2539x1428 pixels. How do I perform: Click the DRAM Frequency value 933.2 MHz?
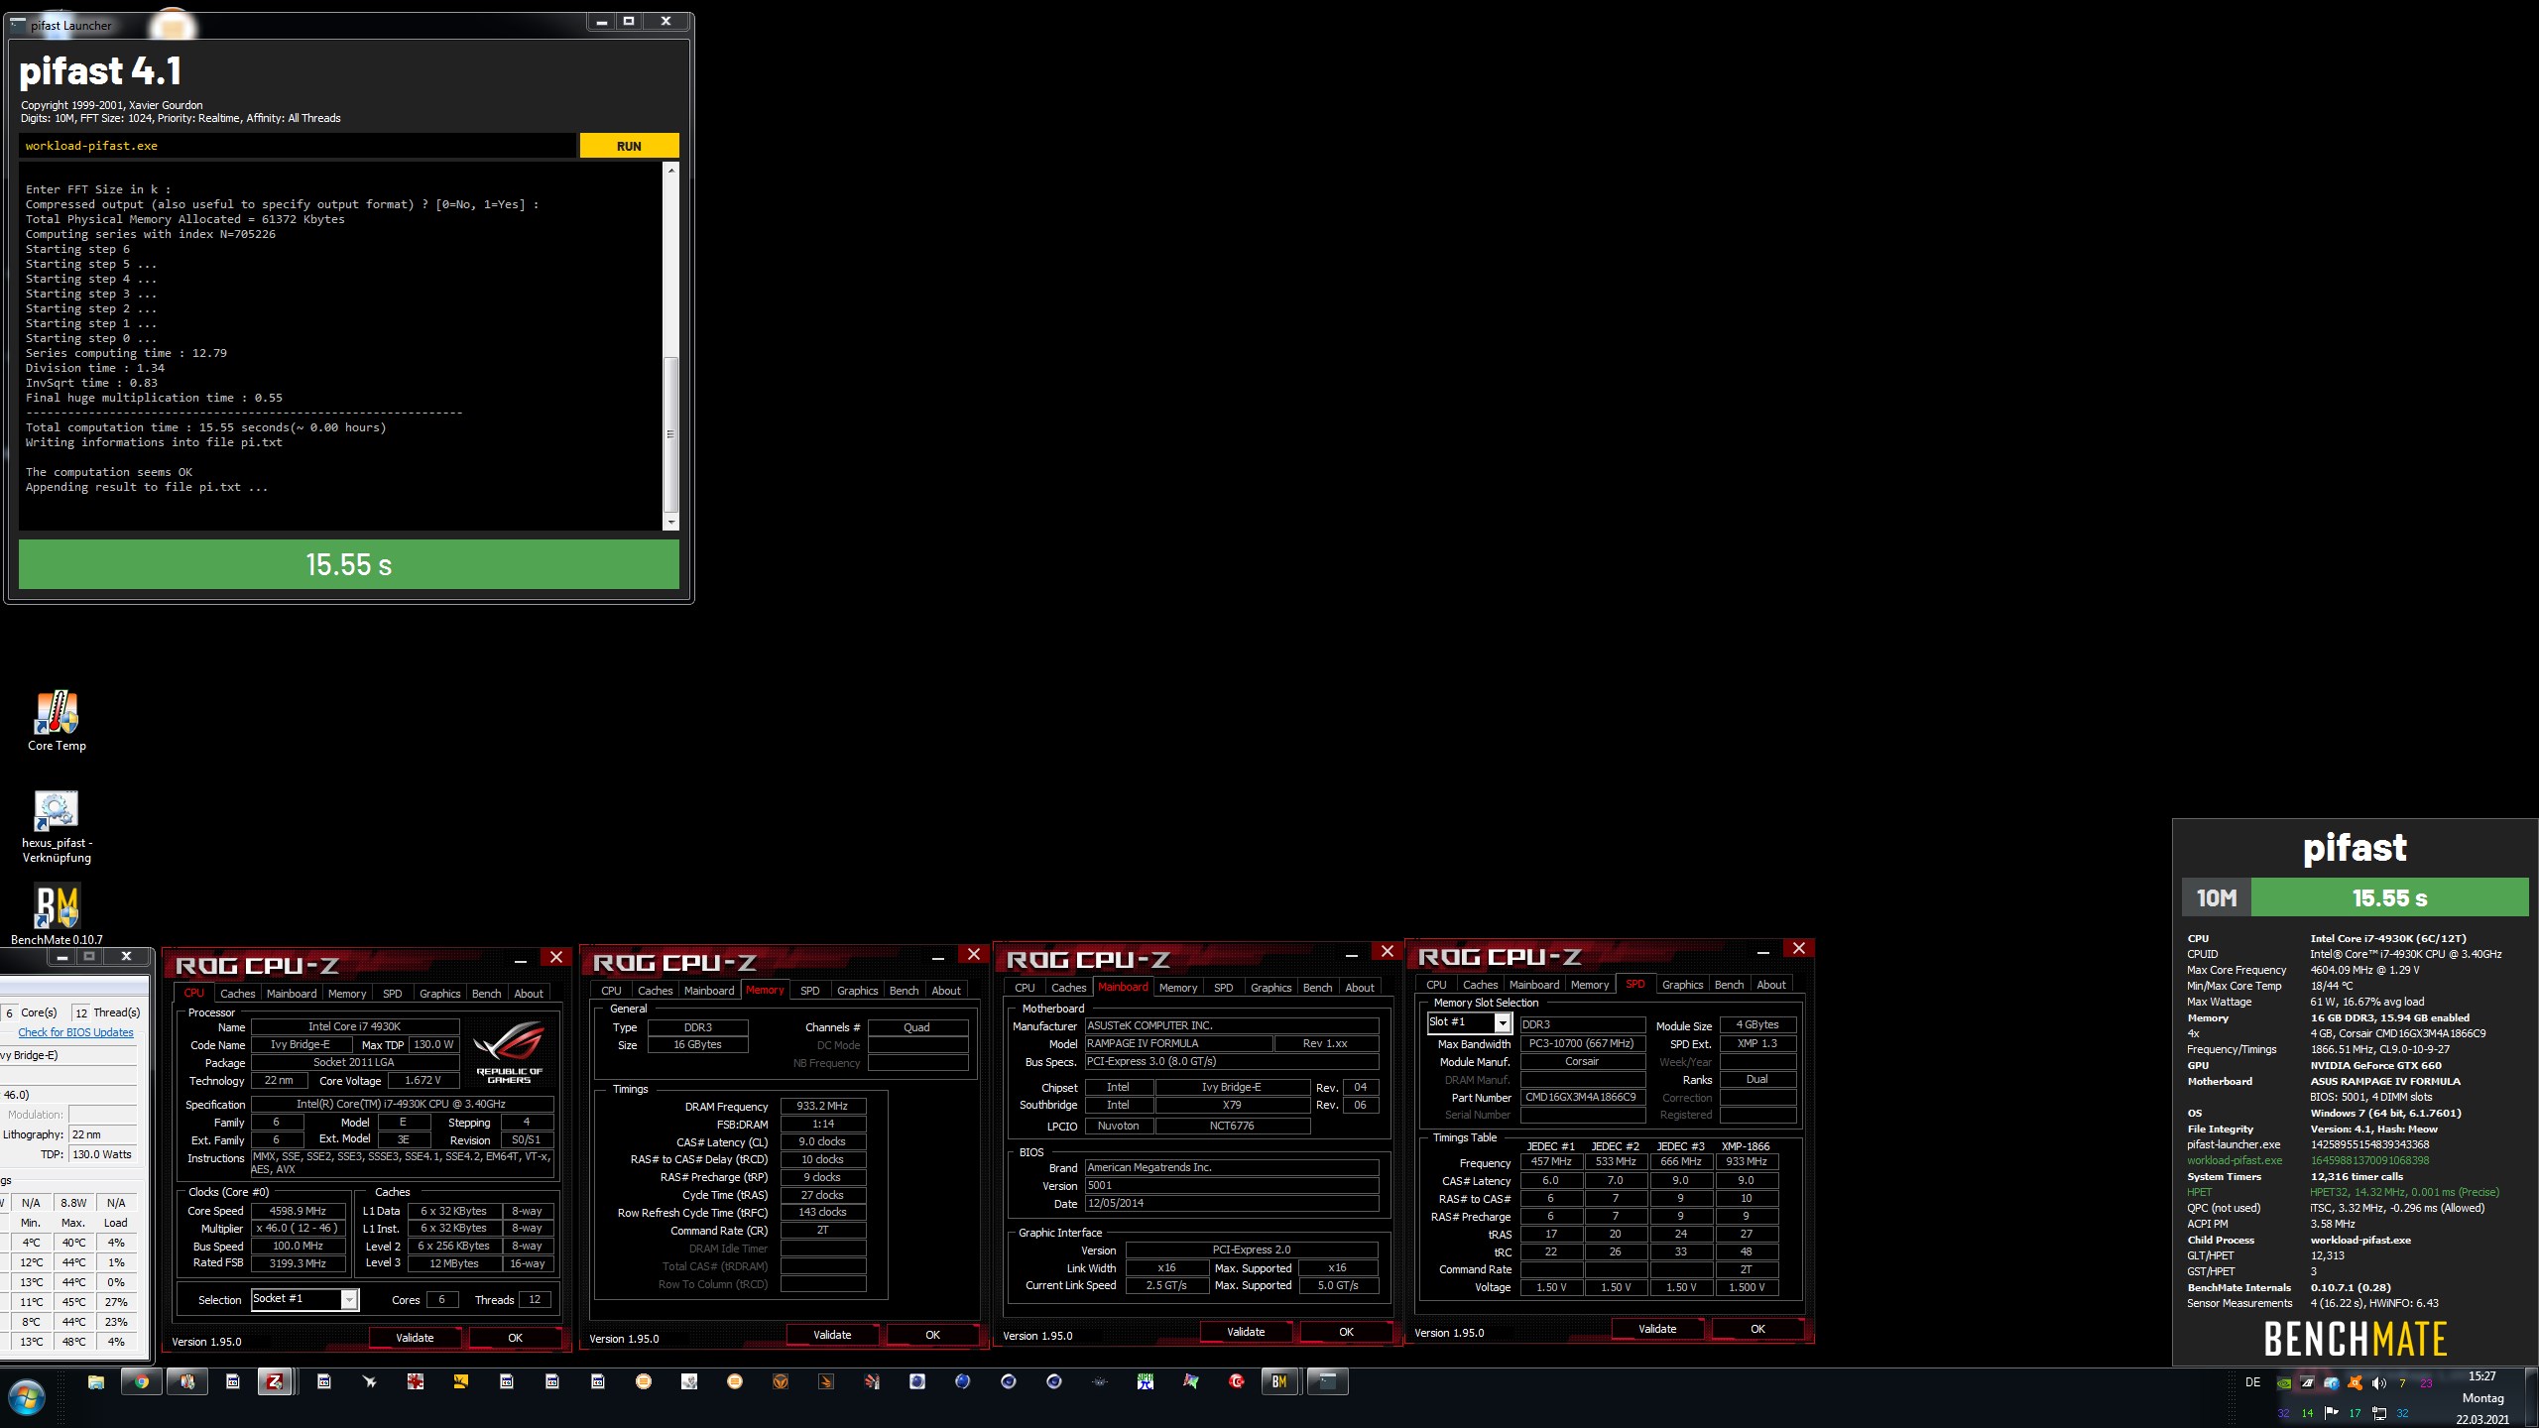(822, 1106)
